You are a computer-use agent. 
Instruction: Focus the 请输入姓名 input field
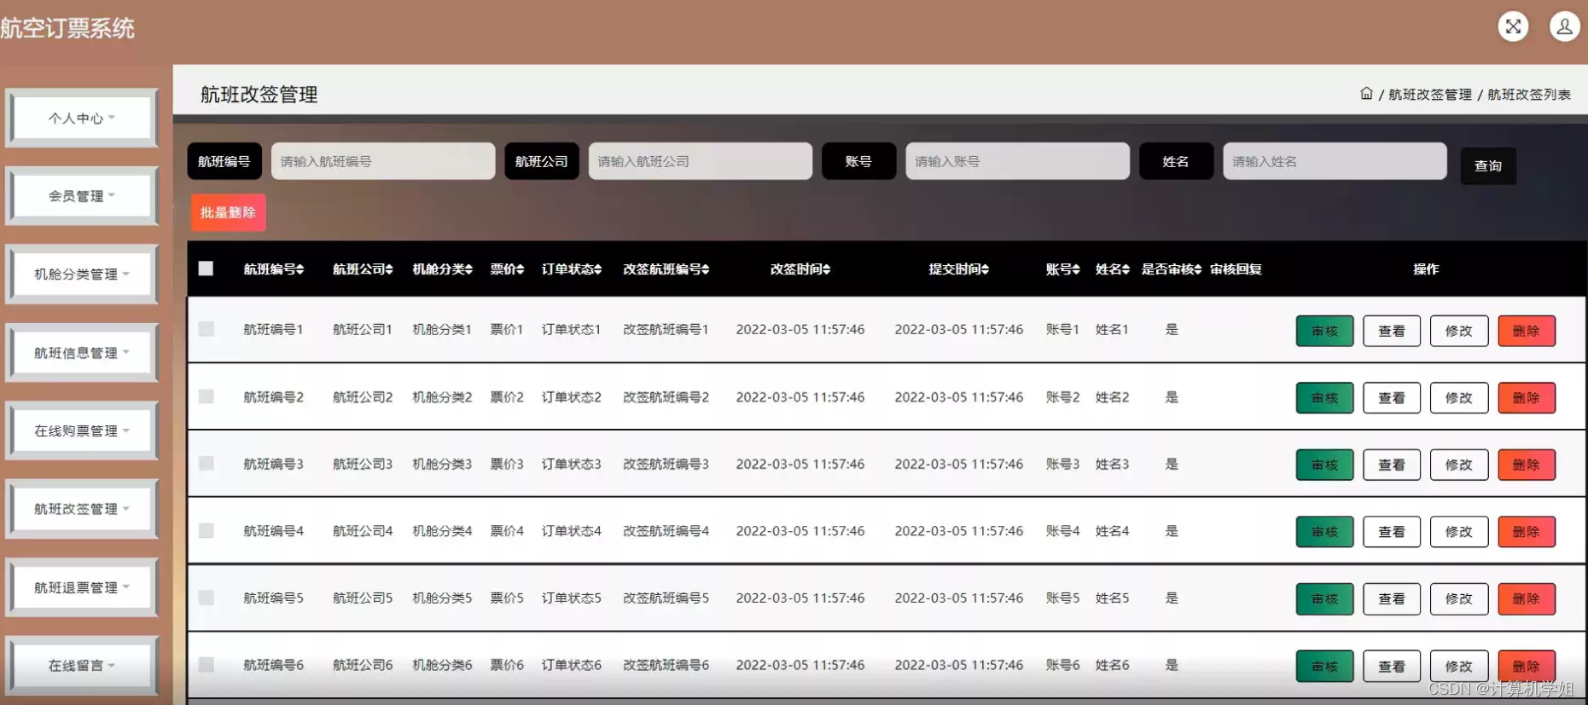coord(1335,161)
